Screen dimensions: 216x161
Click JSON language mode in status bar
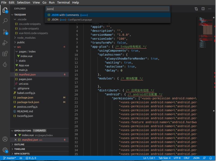196,158
